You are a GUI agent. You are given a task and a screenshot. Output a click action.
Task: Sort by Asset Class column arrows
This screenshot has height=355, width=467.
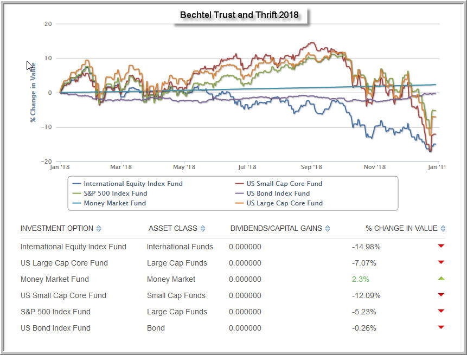point(203,229)
